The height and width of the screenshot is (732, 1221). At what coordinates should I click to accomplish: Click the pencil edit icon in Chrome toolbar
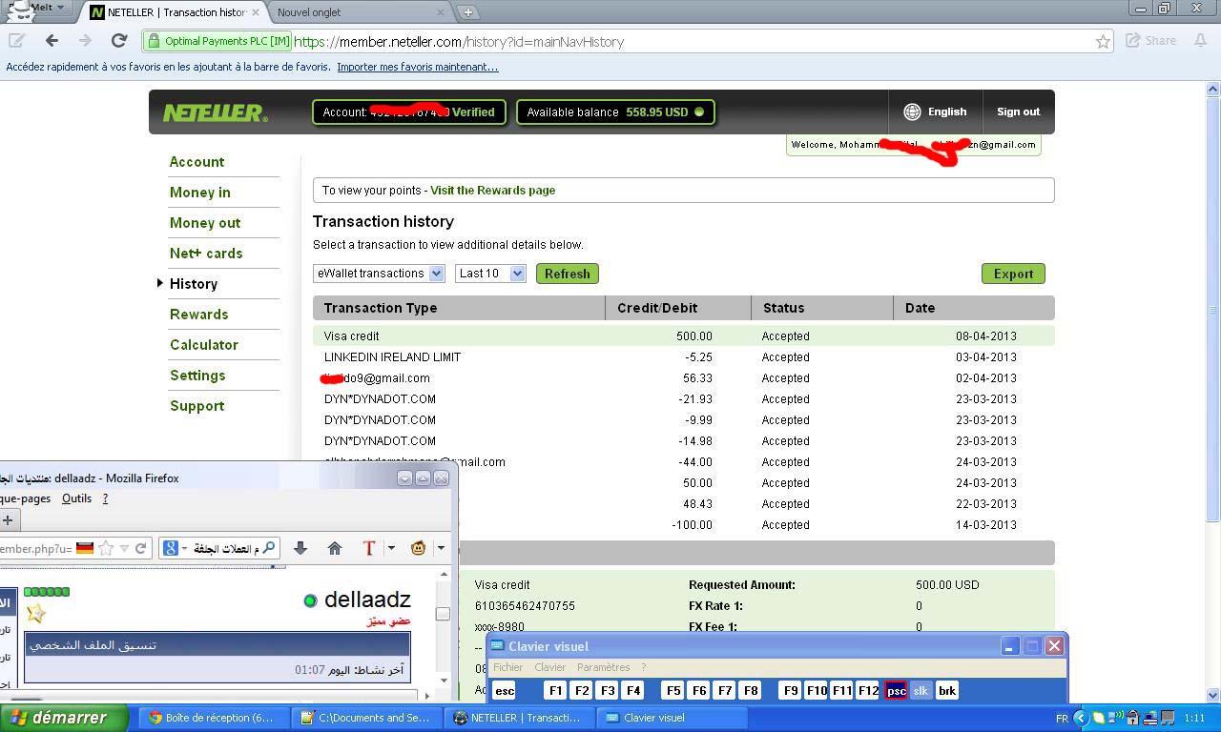click(16, 40)
